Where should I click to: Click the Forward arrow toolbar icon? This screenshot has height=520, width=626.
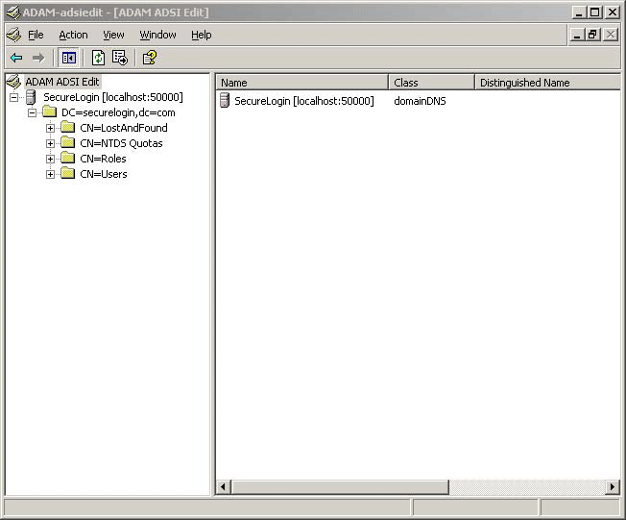pyautogui.click(x=38, y=58)
